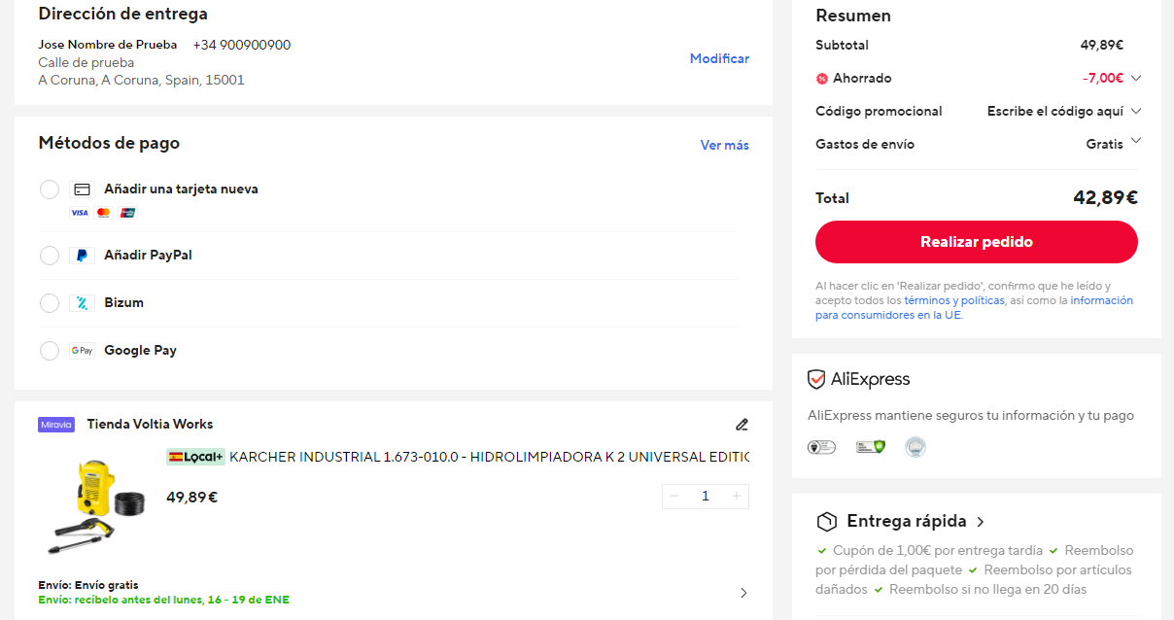This screenshot has width=1174, height=620.
Task: Choose the Google Pay radio button
Action: click(x=50, y=351)
